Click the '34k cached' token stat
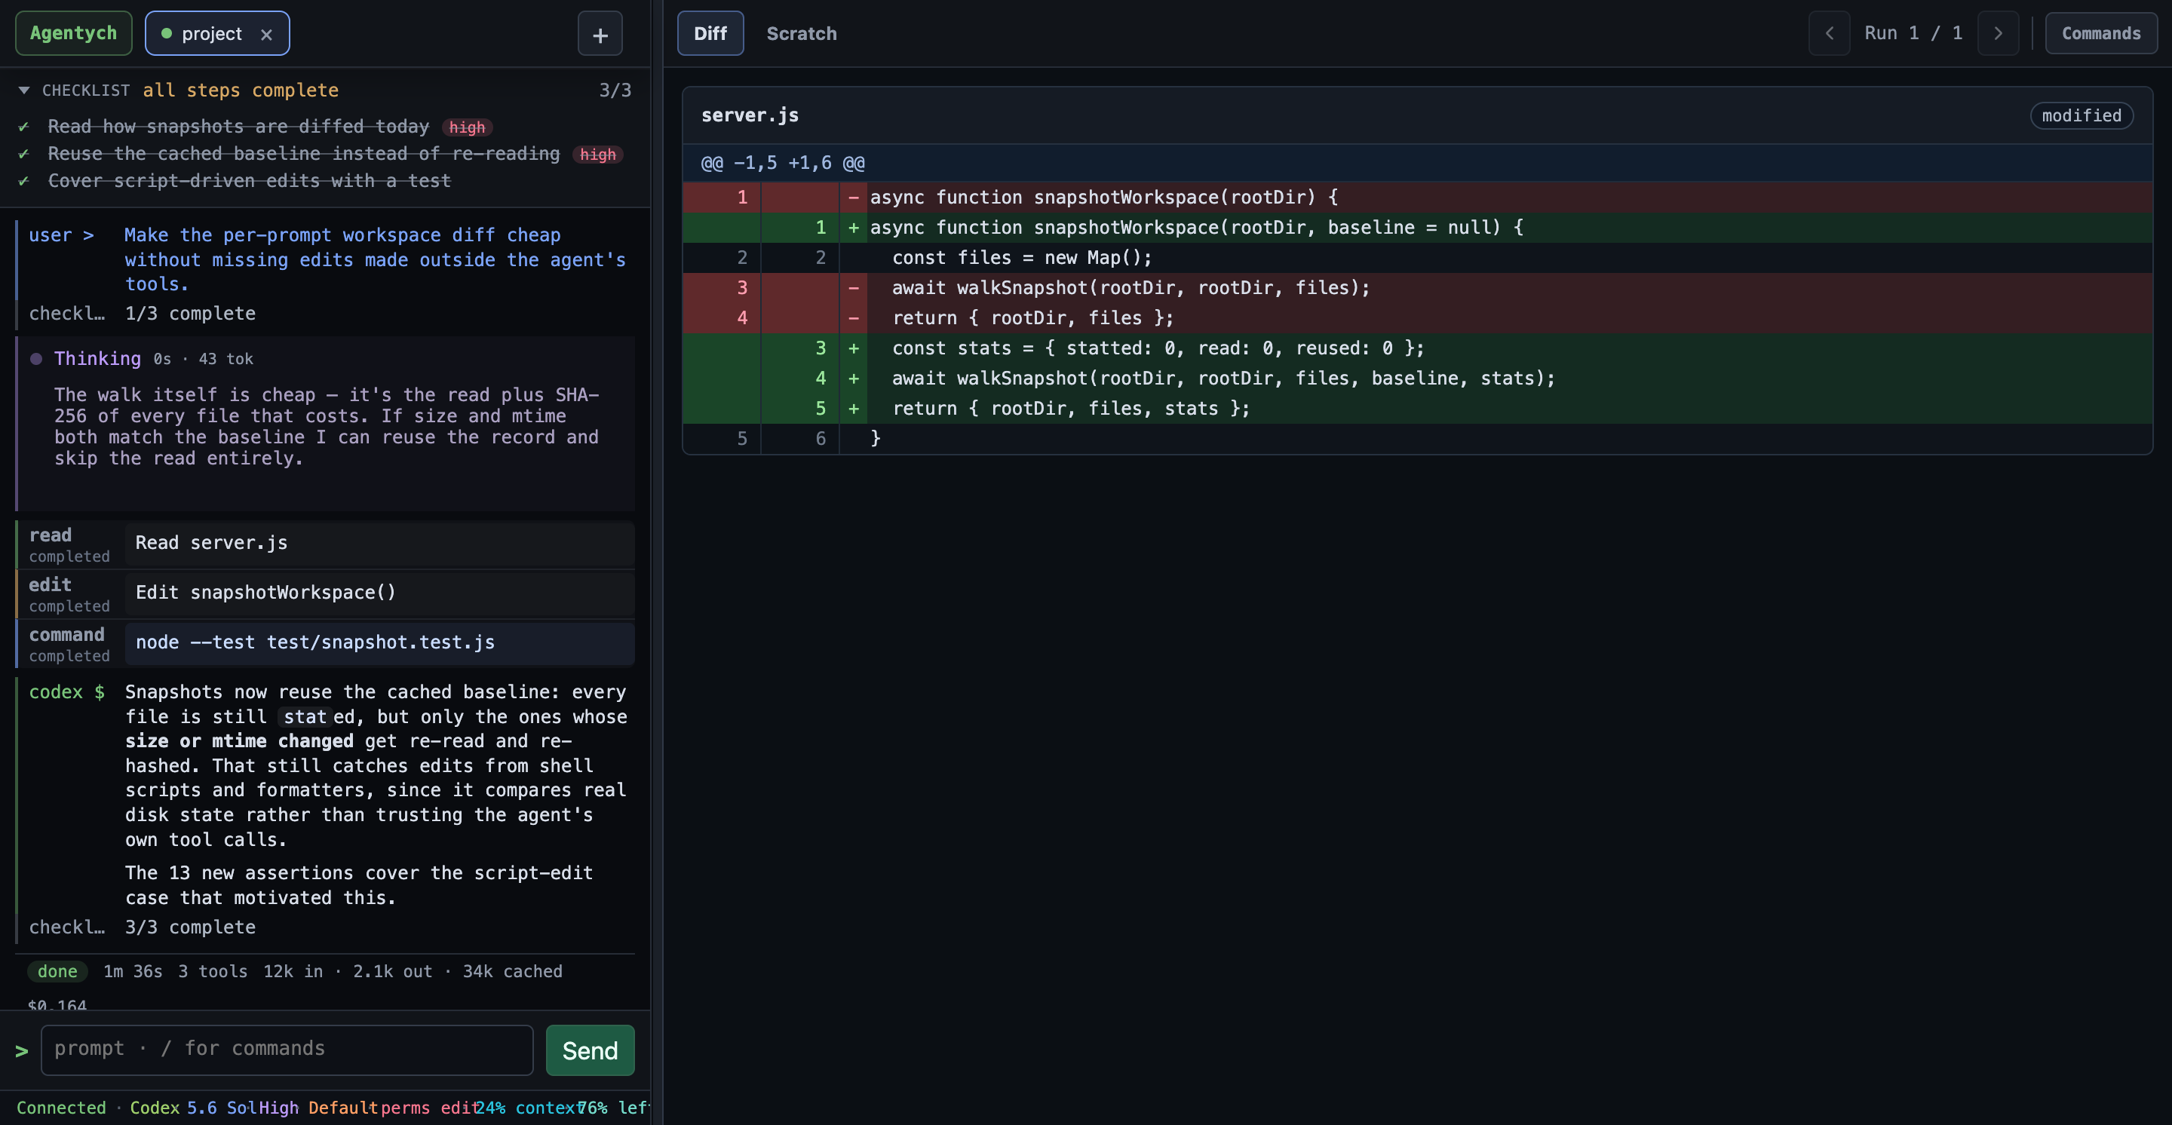The image size is (2172, 1125). [512, 972]
